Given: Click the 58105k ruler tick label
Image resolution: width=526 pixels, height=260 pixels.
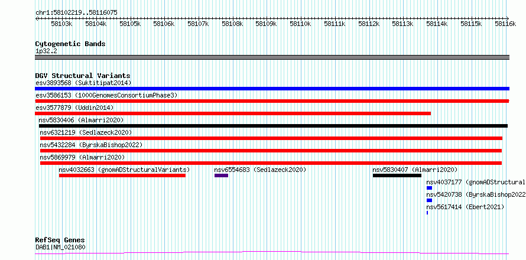Looking at the screenshot, I should click(x=131, y=24).
